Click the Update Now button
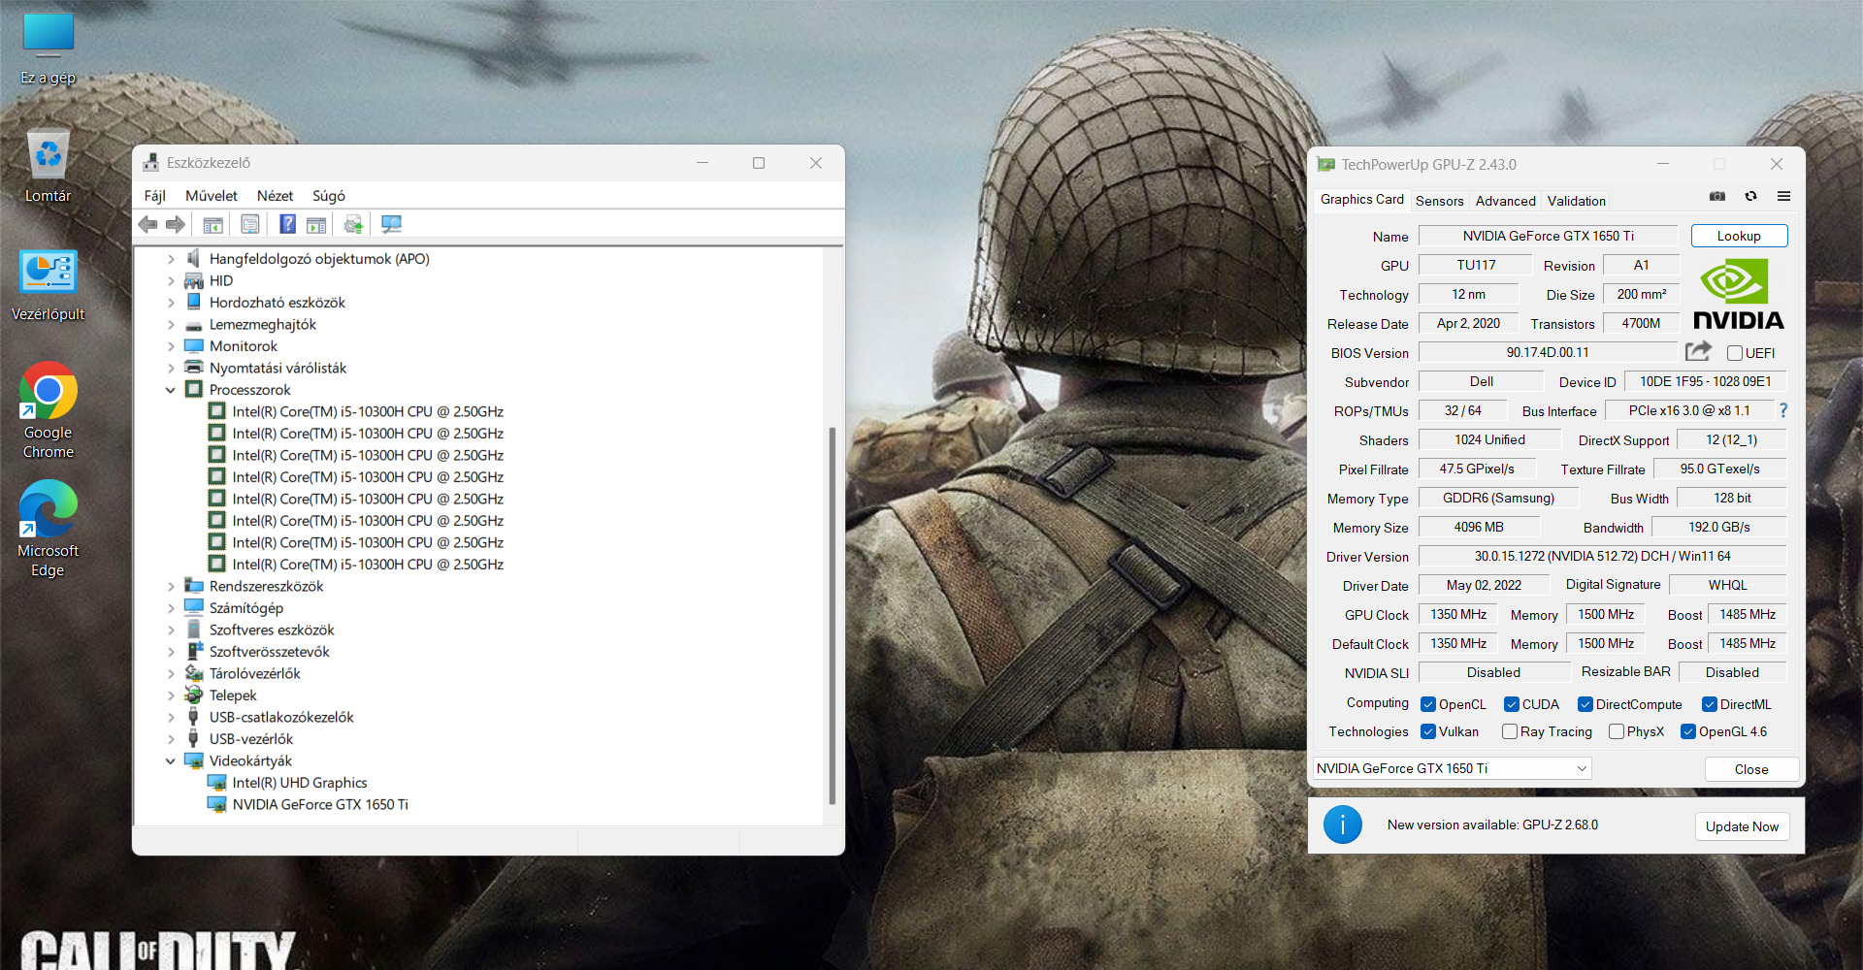1863x970 pixels. [x=1743, y=826]
